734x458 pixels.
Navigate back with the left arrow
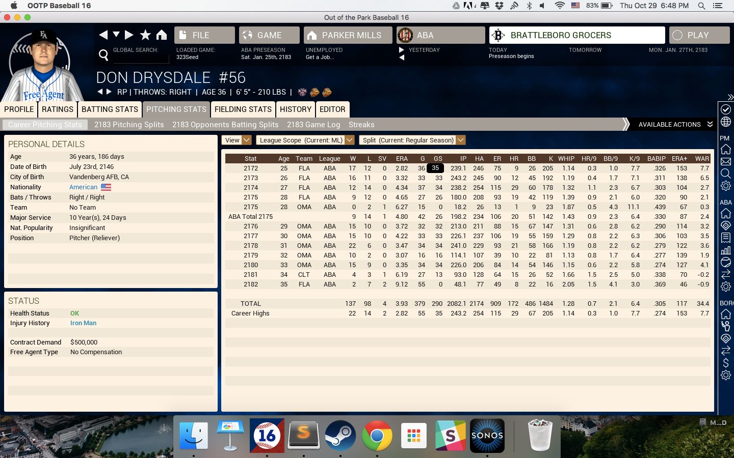103,35
